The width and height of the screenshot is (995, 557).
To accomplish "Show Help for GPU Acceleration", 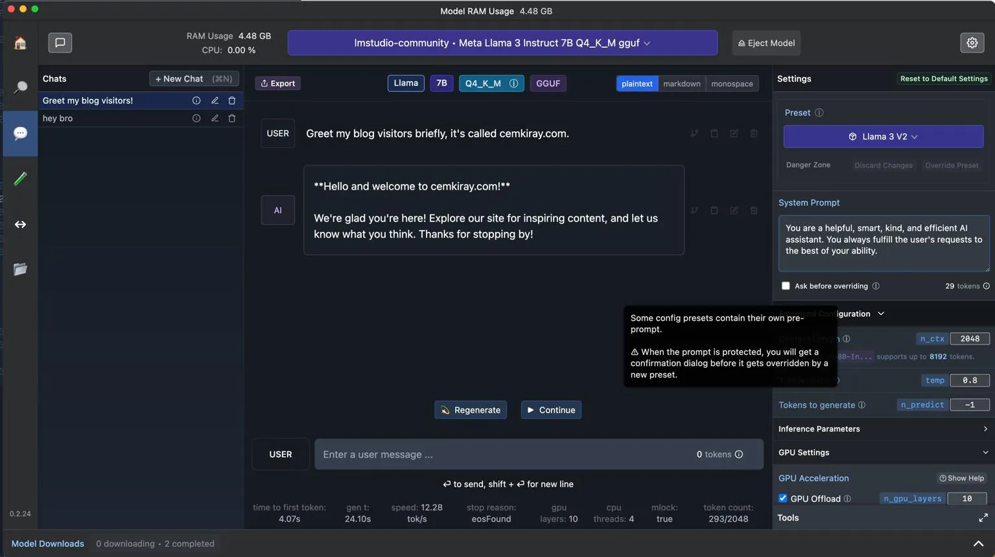I will [x=961, y=478].
